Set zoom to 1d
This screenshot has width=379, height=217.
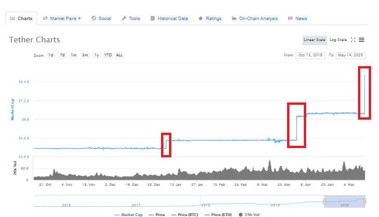tap(51, 55)
